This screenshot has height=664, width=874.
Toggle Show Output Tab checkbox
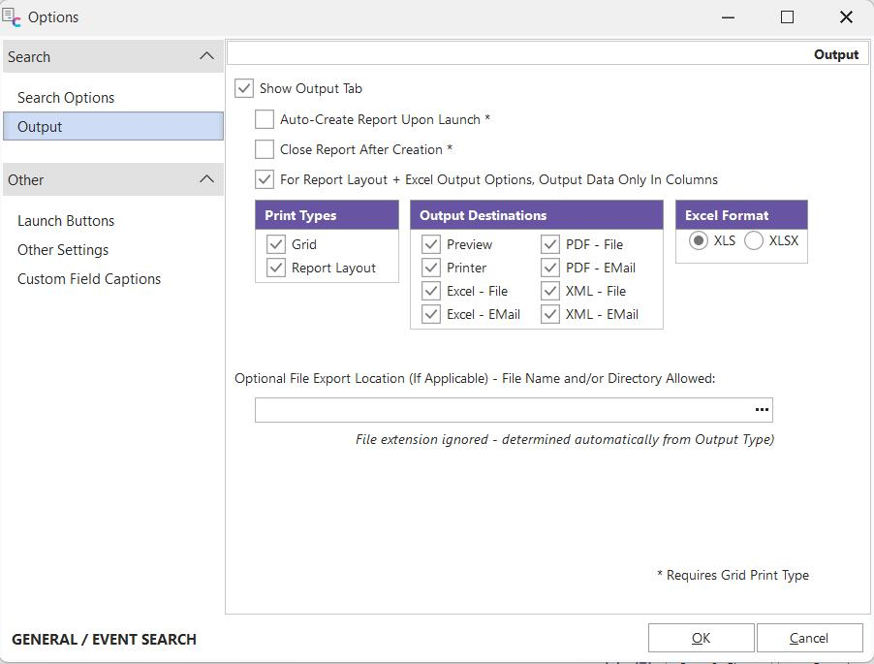(244, 88)
